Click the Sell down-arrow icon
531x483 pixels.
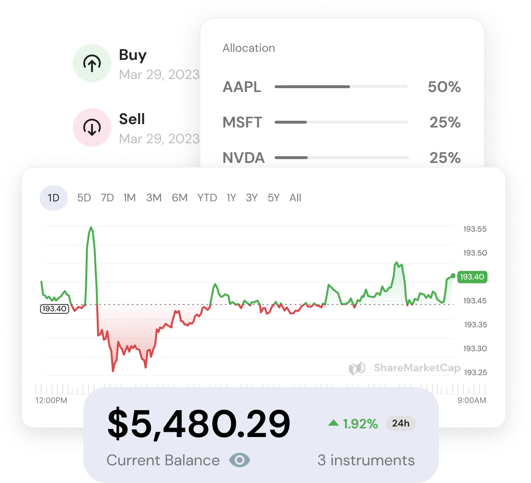click(92, 127)
